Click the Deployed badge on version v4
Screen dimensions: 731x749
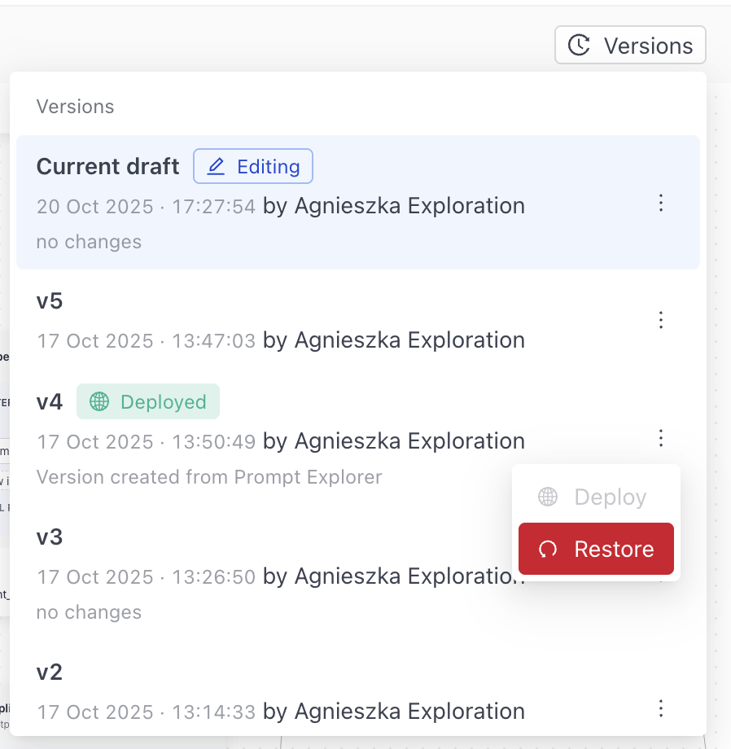click(148, 401)
